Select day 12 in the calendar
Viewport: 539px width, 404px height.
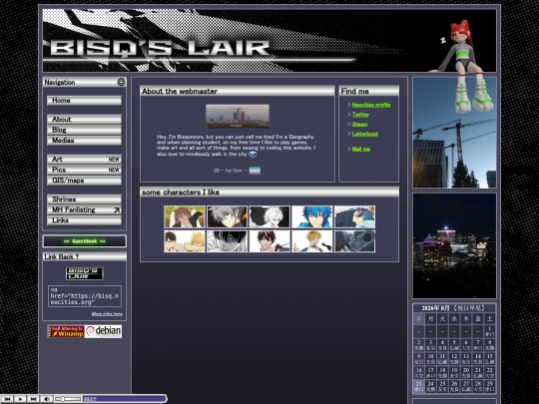[x=454, y=359]
